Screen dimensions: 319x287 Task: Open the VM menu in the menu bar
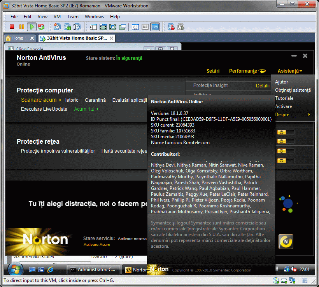tap(57, 17)
